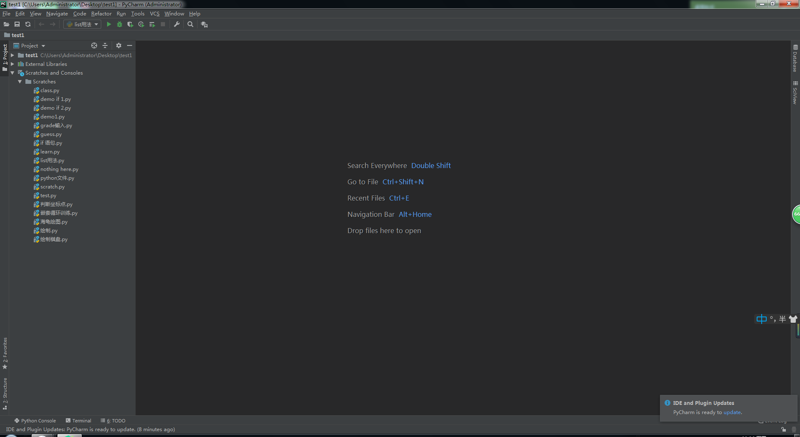Open the File menu

click(6, 14)
